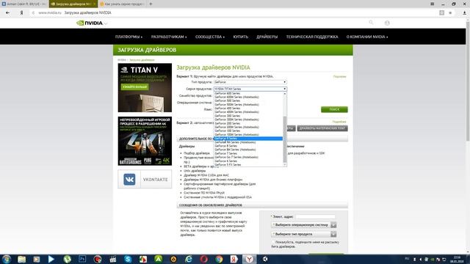Open active Yandex Browser taskbar icon

[249, 259]
